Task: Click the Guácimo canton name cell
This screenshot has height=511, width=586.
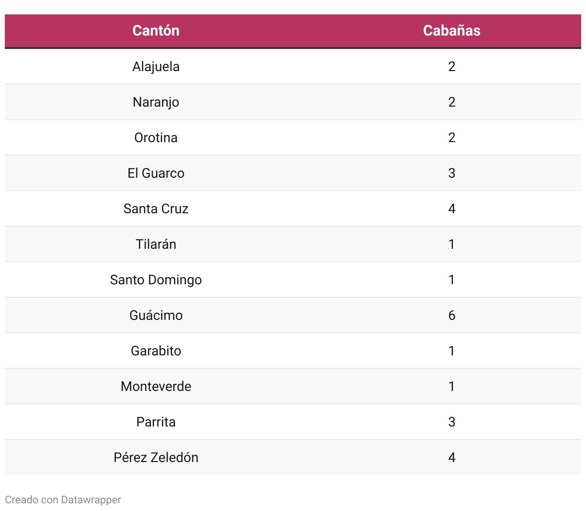Action: [156, 315]
